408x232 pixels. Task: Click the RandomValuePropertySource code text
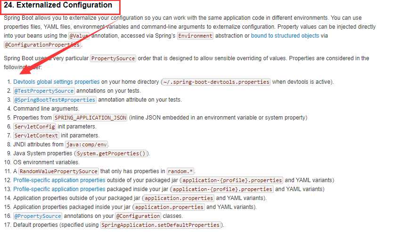[59, 171]
